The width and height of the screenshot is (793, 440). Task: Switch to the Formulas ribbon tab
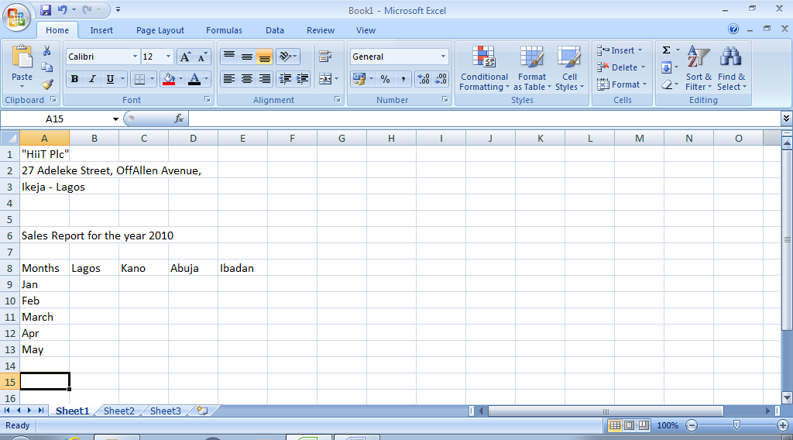224,30
